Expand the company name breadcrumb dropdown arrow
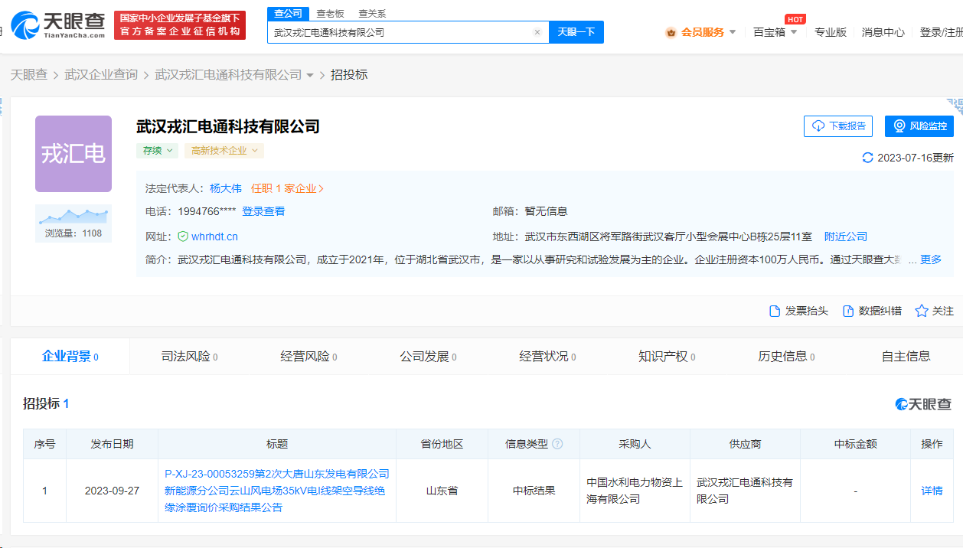 (310, 75)
